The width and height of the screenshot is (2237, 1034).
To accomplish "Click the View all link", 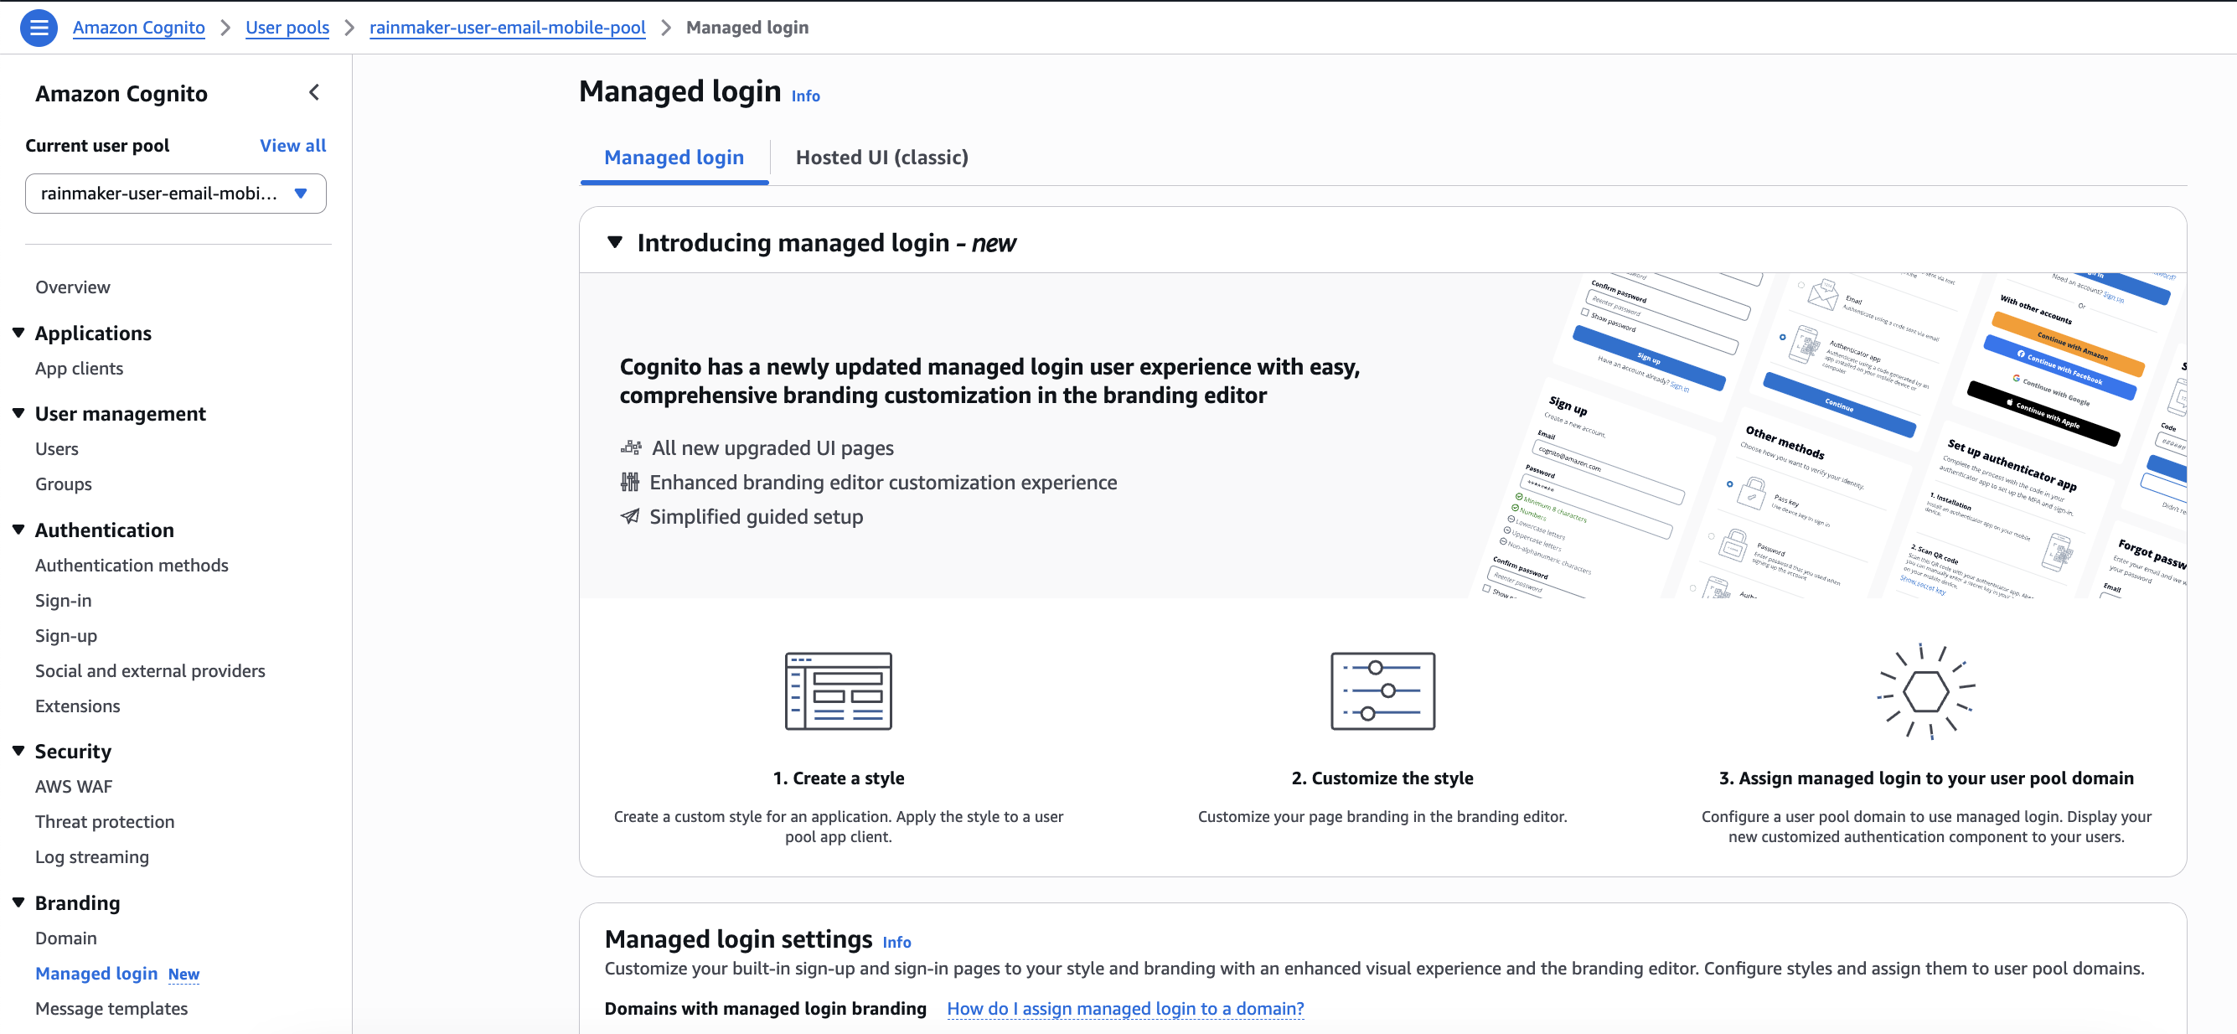I will 292,144.
